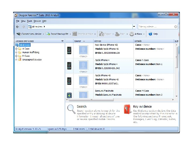Image resolution: width=193 pixels, height=145 pixels.
Task: Open the Key evidence red key icon
Action: tap(127, 109)
